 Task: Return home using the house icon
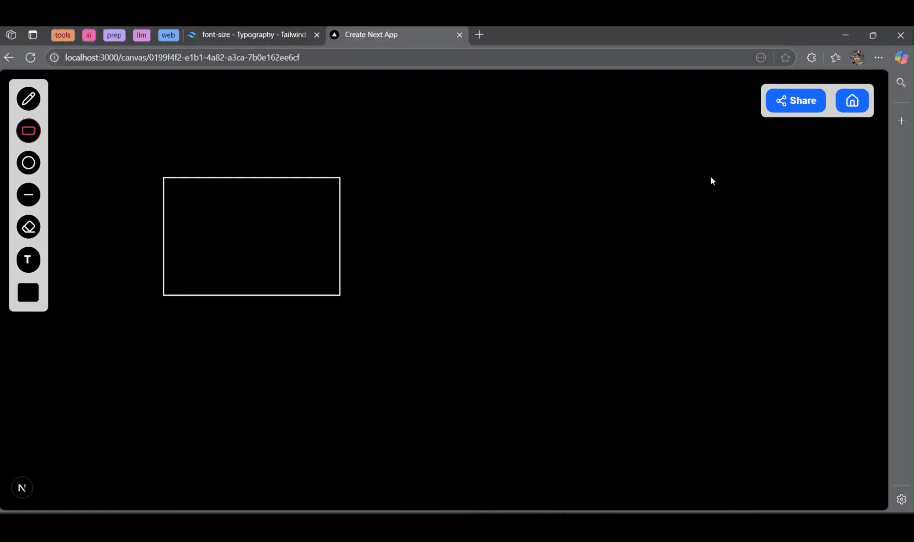pyautogui.click(x=852, y=100)
